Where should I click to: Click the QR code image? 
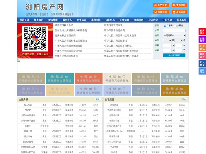pyautogui.click(x=35, y=38)
